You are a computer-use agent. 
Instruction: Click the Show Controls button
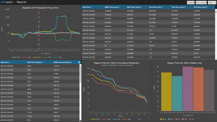tap(201, 2)
